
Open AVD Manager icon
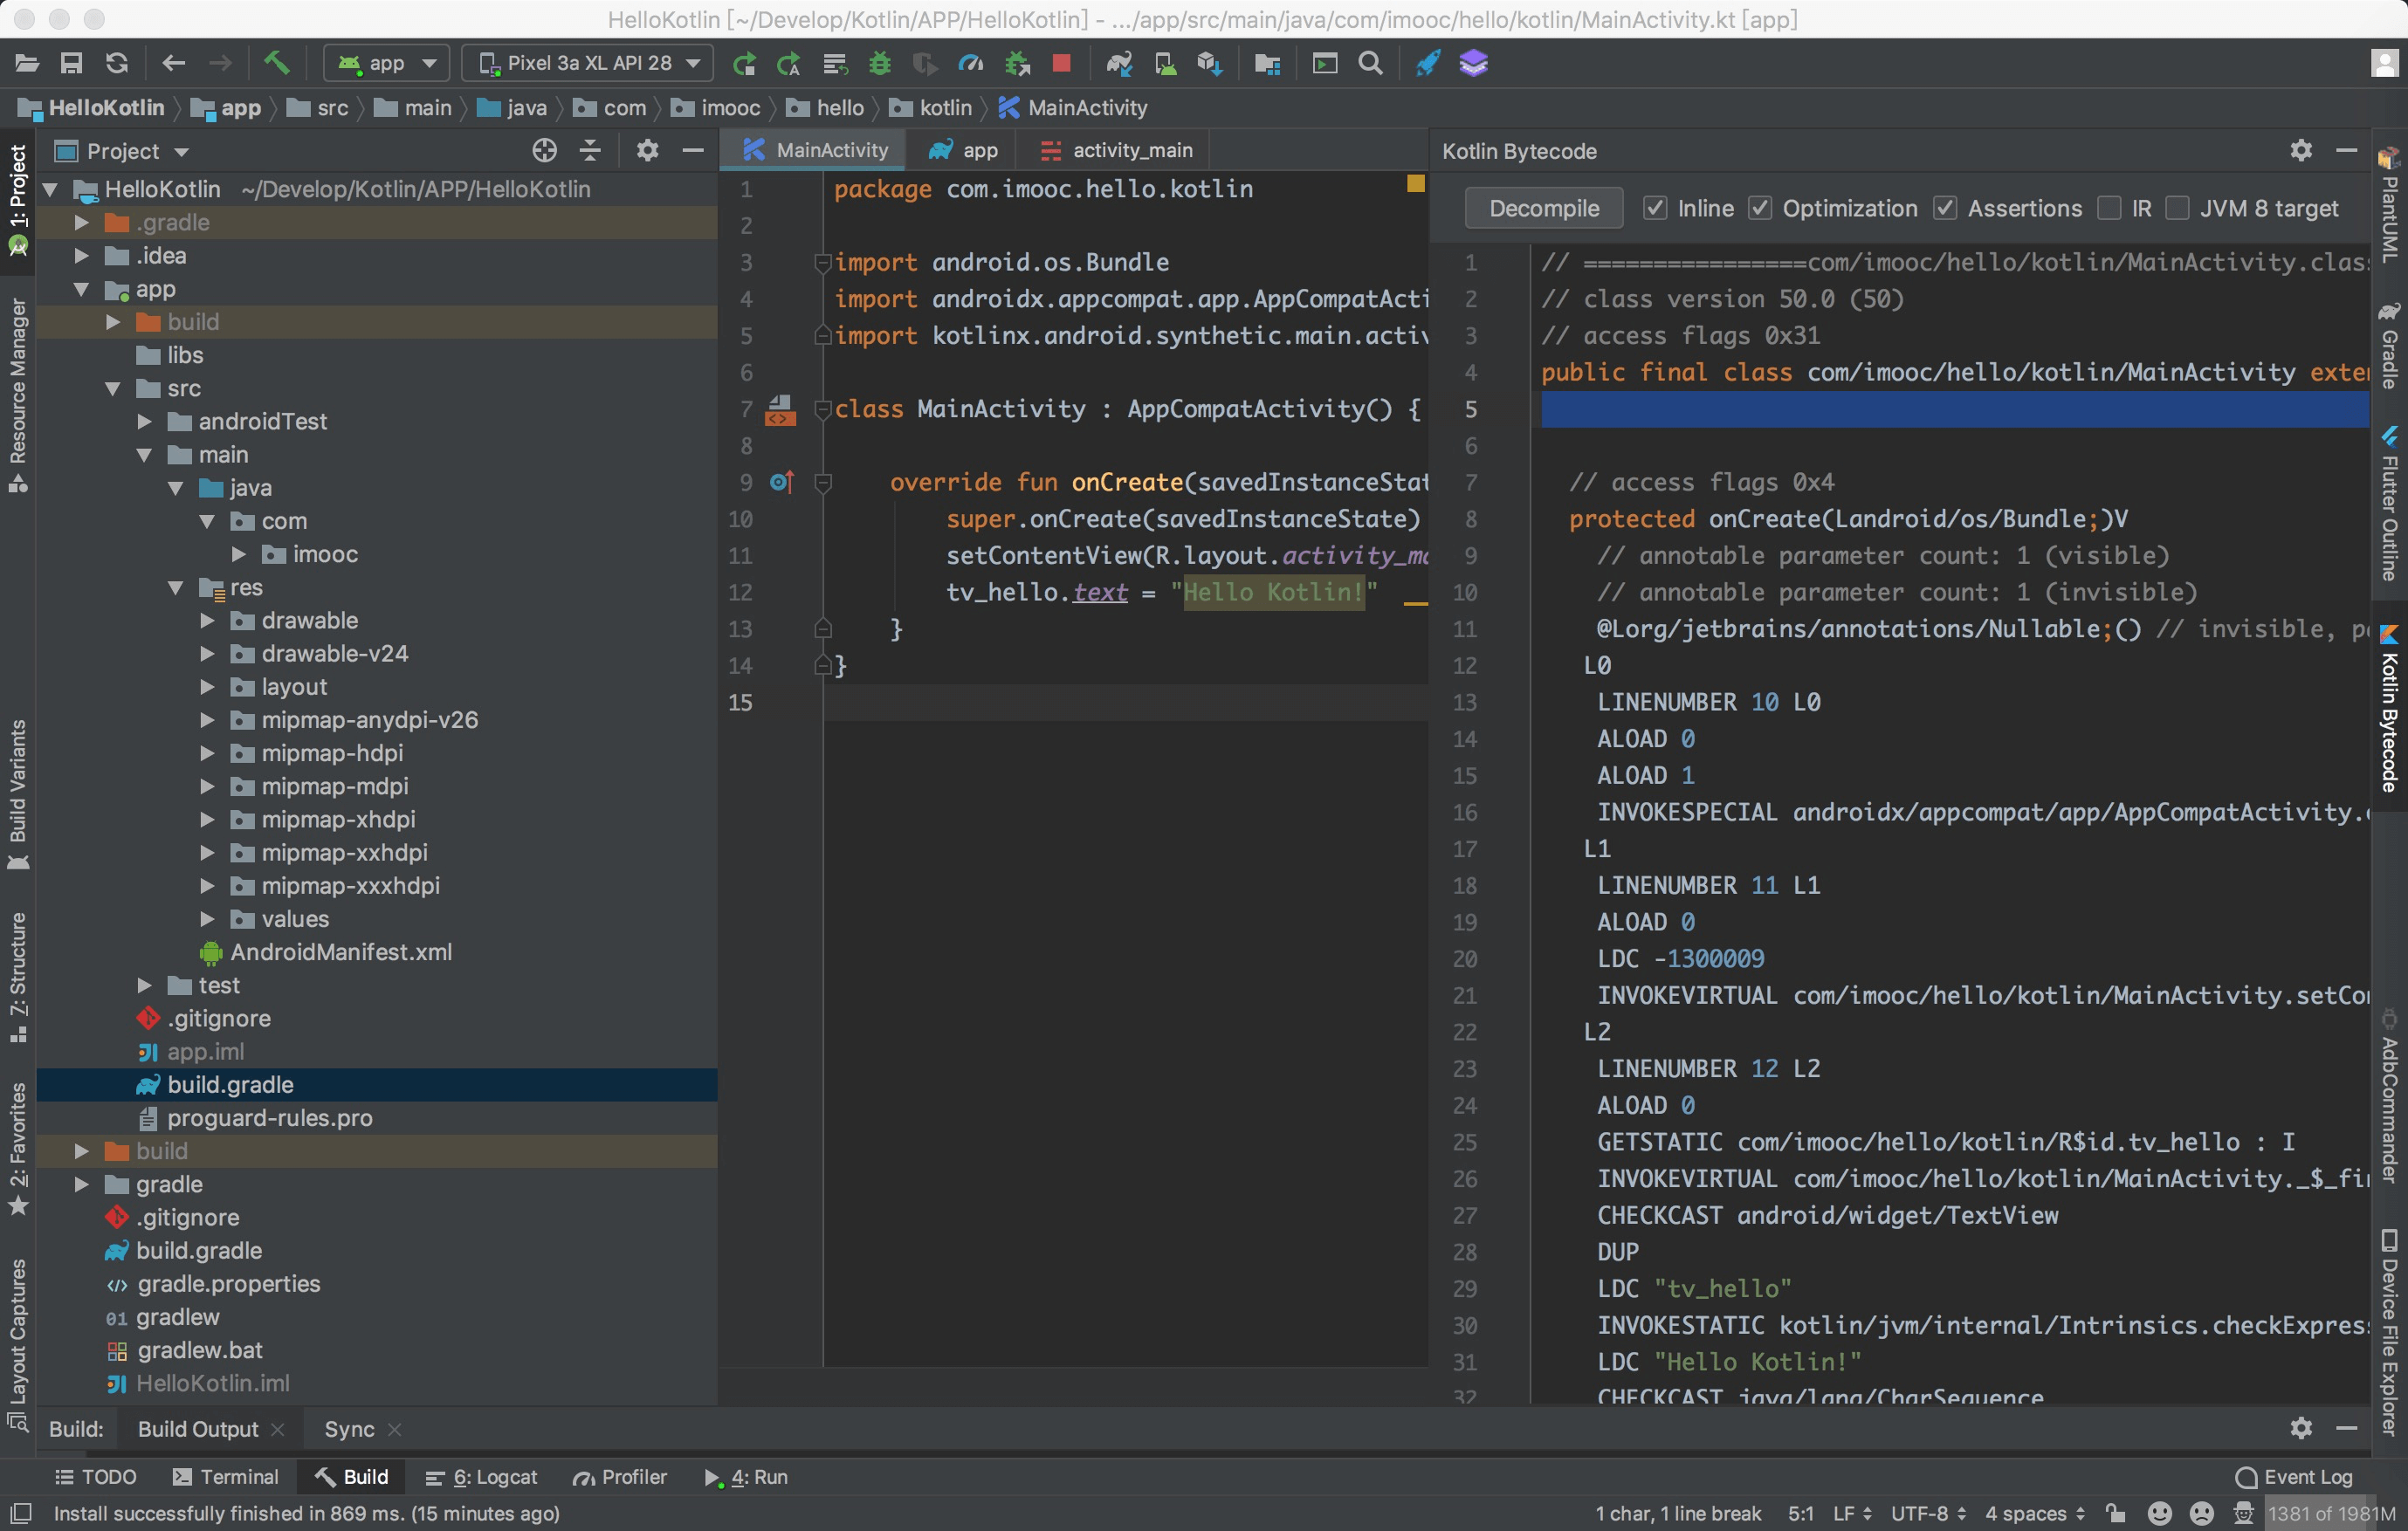1165,63
